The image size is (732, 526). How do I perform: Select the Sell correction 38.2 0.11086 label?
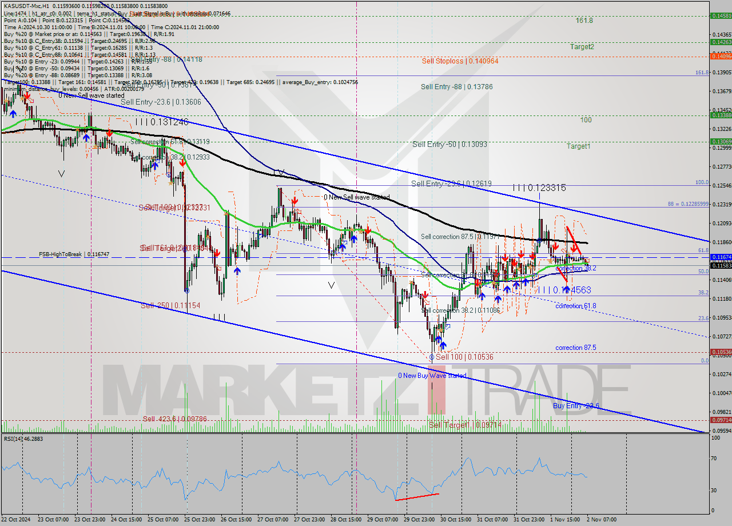(x=461, y=310)
